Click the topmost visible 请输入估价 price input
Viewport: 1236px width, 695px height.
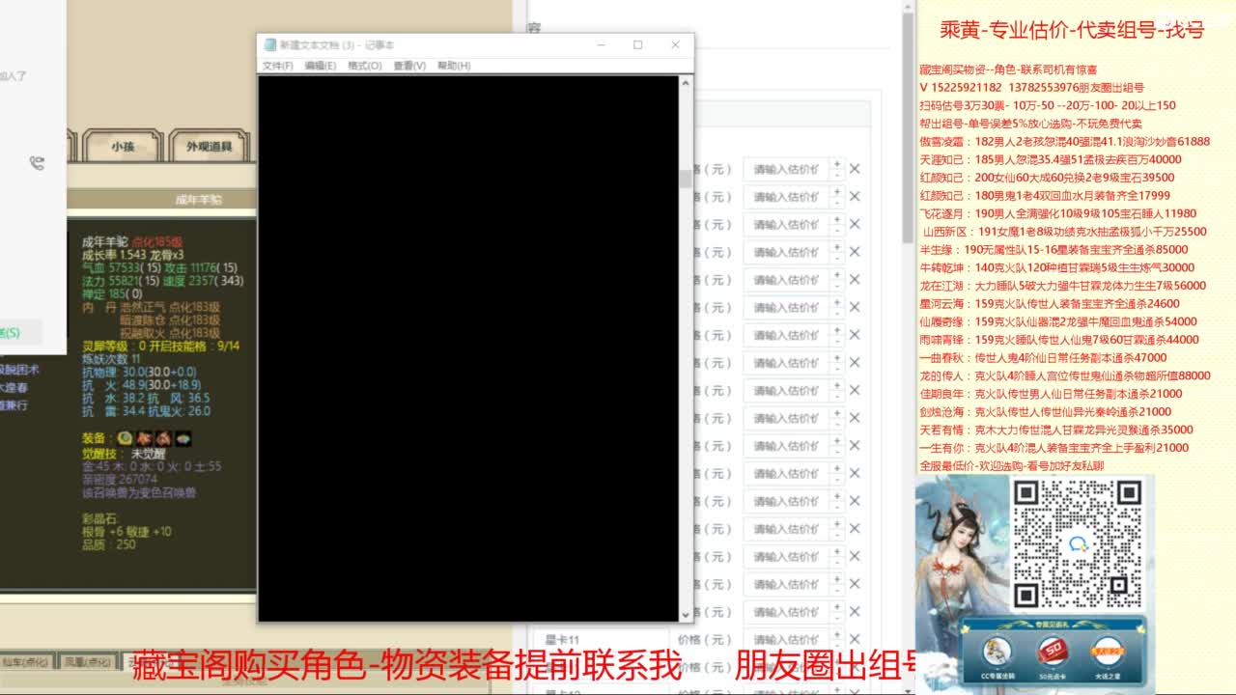pos(786,169)
